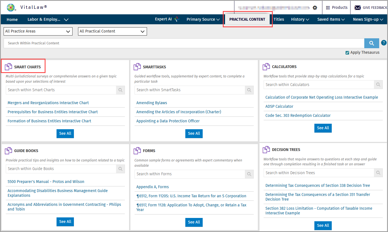Click See All under Forms

click(x=194, y=222)
